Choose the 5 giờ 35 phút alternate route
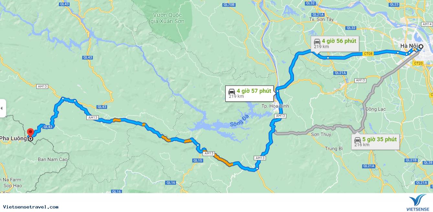433x212 pixels. coord(375,142)
